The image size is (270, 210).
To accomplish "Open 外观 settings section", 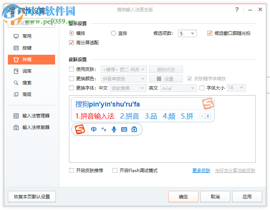I will click(x=31, y=60).
